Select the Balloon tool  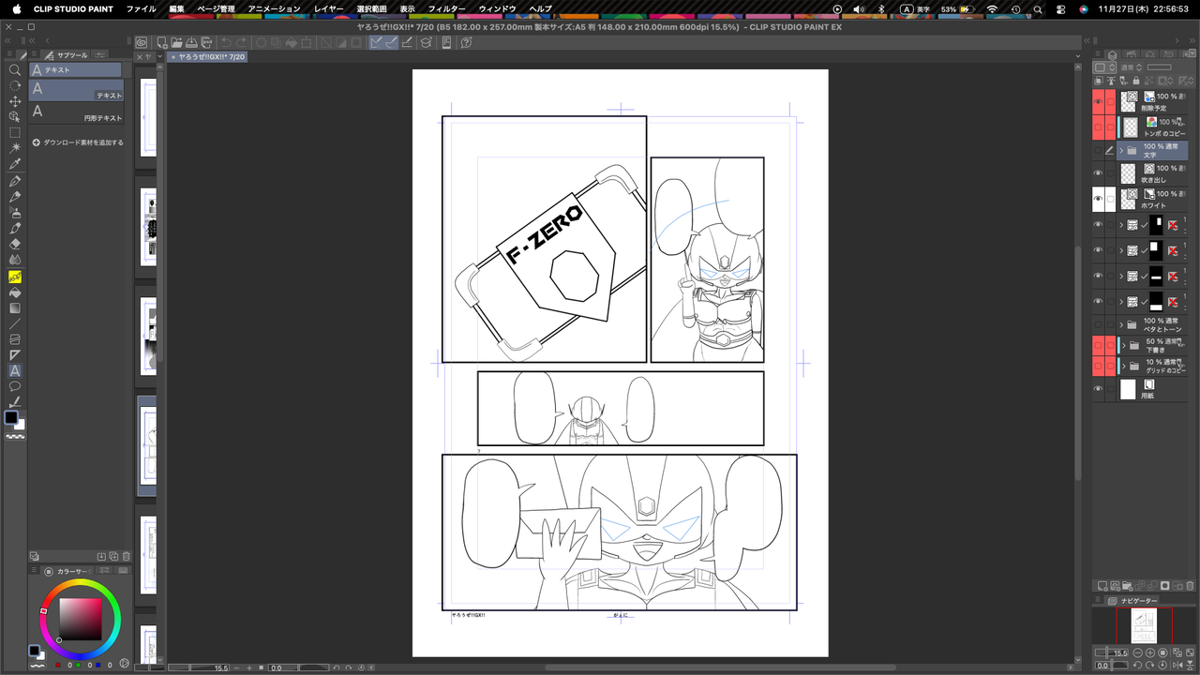pos(15,386)
